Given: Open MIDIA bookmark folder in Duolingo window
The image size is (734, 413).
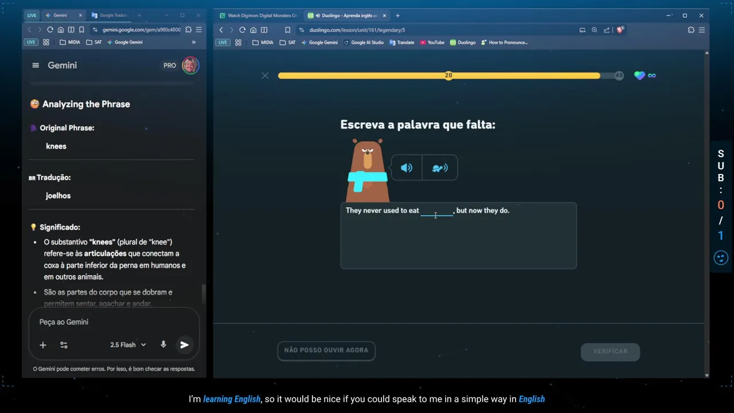Looking at the screenshot, I should click(x=263, y=42).
